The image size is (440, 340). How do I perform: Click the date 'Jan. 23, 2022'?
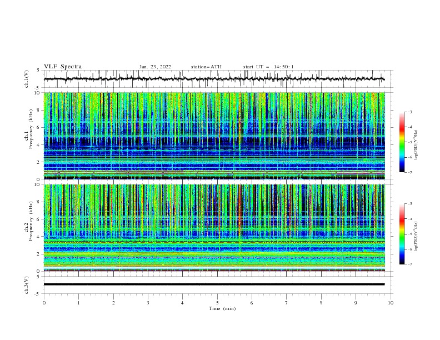point(155,67)
